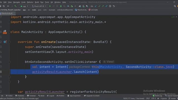Image resolution: width=178 pixels, height=100 pixels.
Task: Open the View menu
Action: [x=10, y=2]
